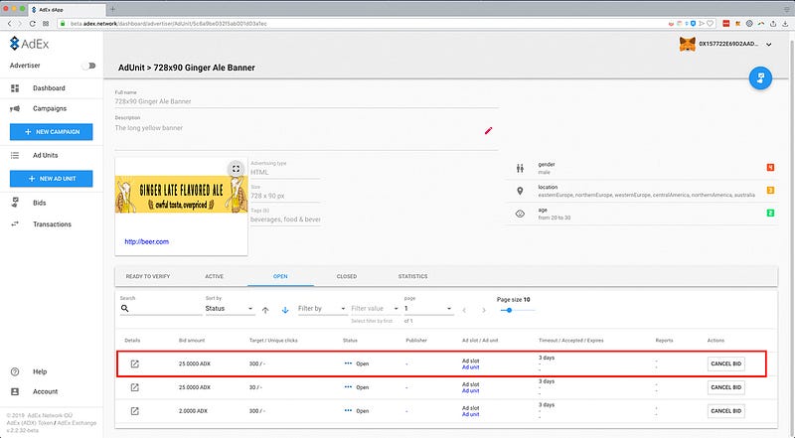The width and height of the screenshot is (795, 438).
Task: Cancel the 300 / - 25.0000 ADX bid
Action: click(x=726, y=364)
